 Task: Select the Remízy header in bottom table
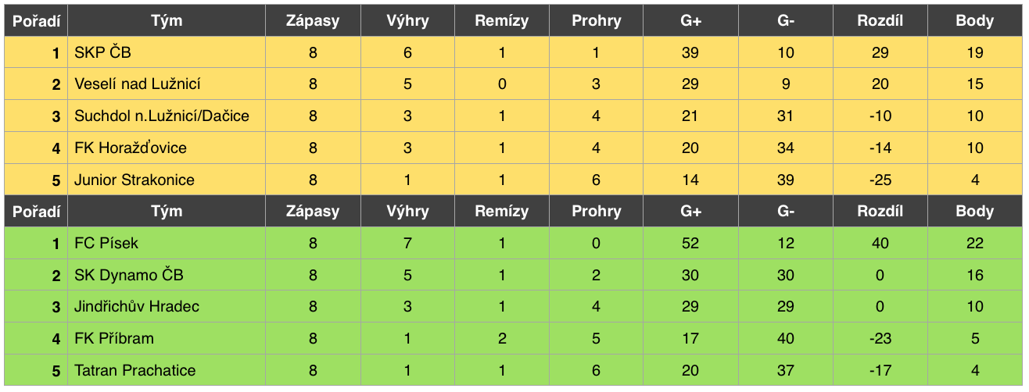pos(501,211)
